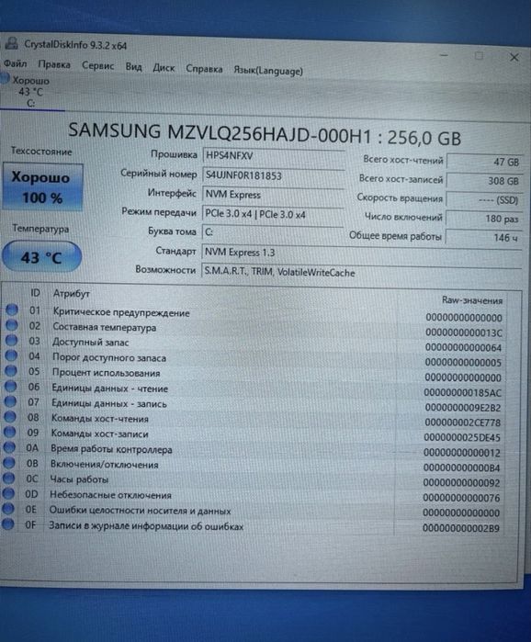Click the total host reads value 47 GB
The image size is (531, 642).
(485, 162)
